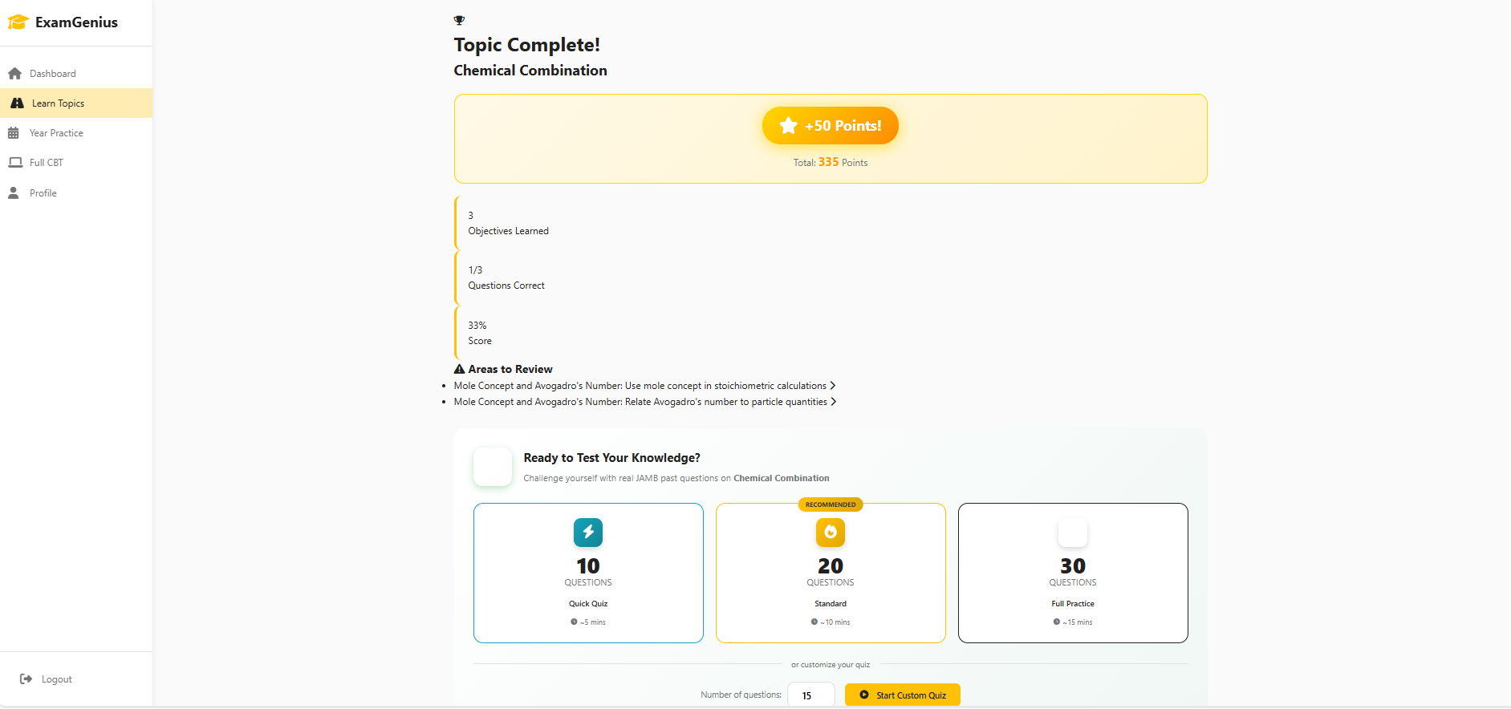The width and height of the screenshot is (1511, 709).
Task: Click the Year Practice calendar icon
Action: pyautogui.click(x=14, y=133)
